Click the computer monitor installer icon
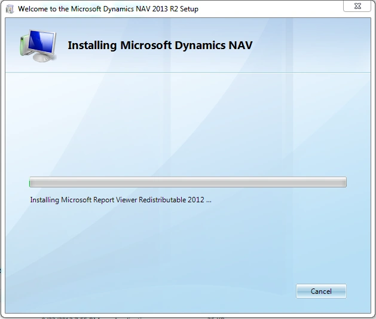This screenshot has height=319, width=376. (38, 45)
